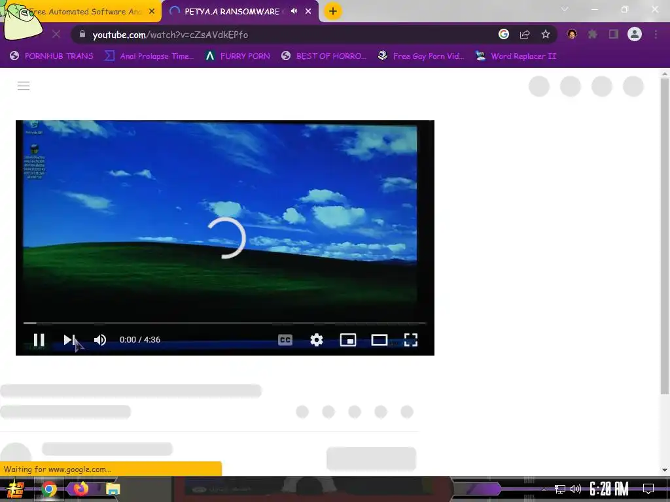Close the Free Automated Software tab
This screenshot has width=670, height=502.
click(152, 12)
